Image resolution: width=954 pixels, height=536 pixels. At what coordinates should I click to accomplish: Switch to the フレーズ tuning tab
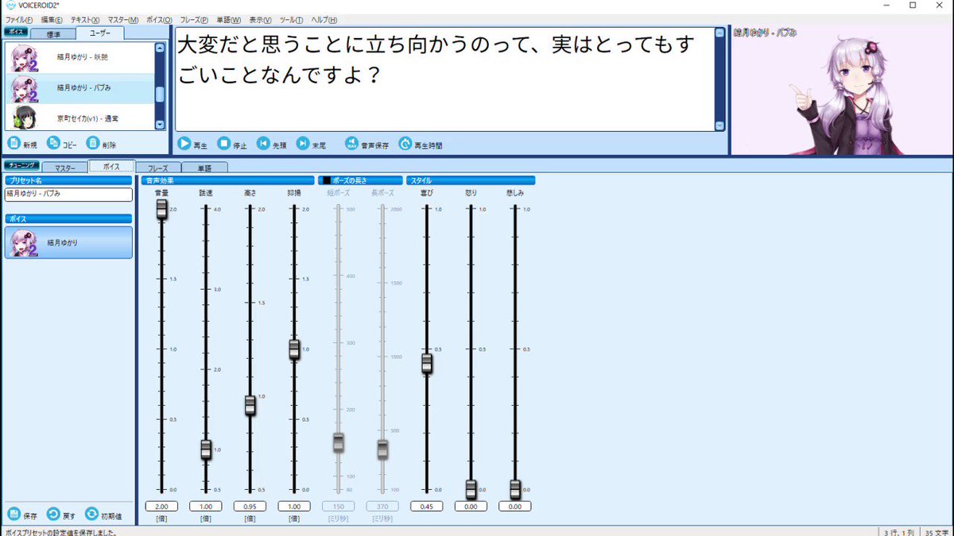coord(157,168)
